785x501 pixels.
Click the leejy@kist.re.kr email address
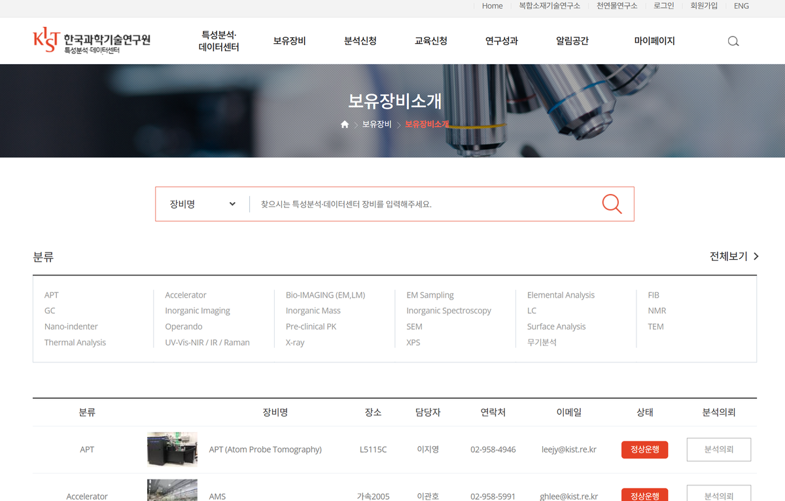(x=568, y=449)
